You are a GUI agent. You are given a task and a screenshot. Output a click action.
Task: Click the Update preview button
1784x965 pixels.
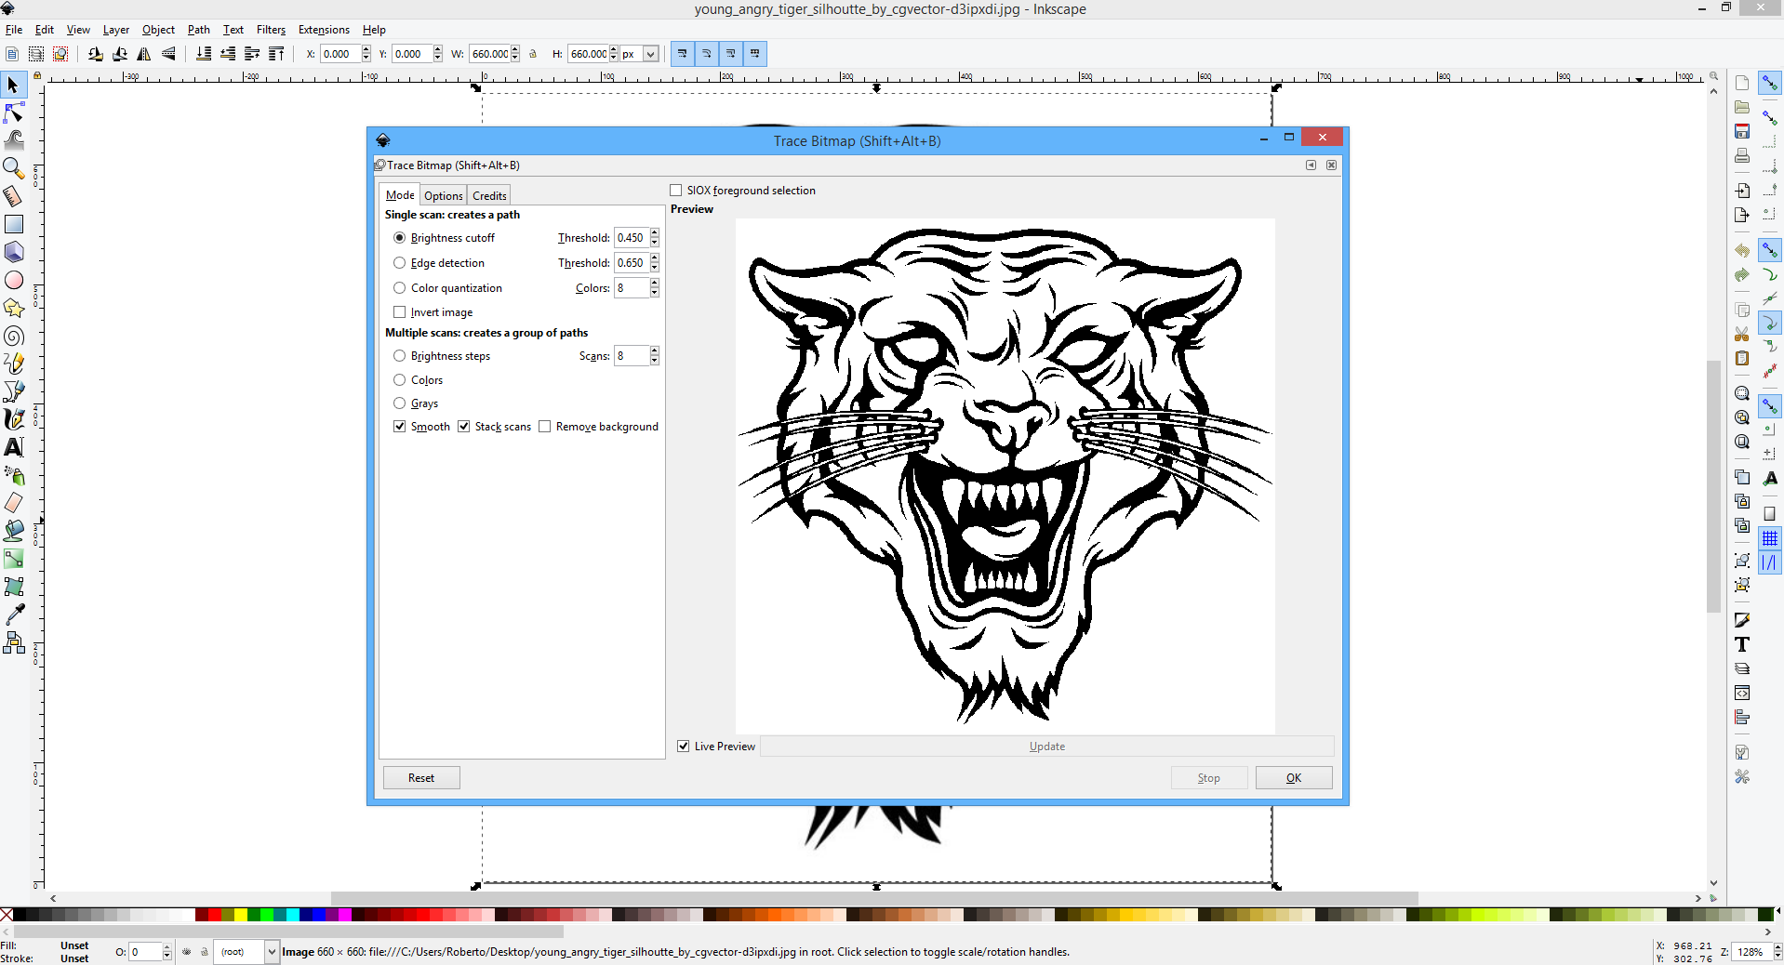pyautogui.click(x=1047, y=747)
